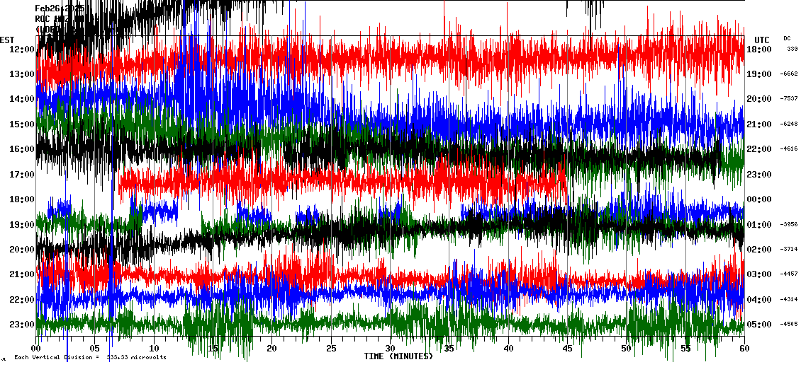
Task: Click the 23:00 EST row label
Action: 22,325
